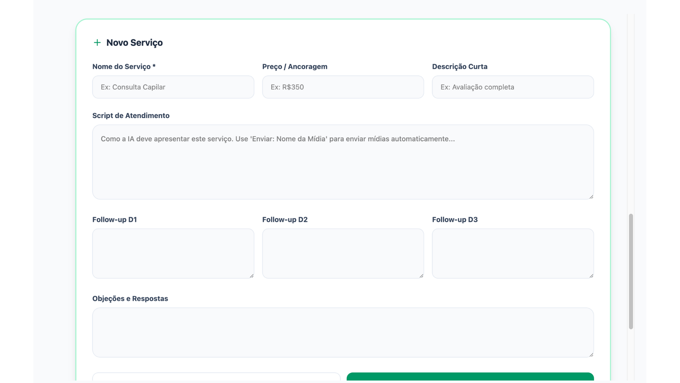The height and width of the screenshot is (383, 680).
Task: Click Follow-up D3 resize handle icon
Action: [x=591, y=276]
